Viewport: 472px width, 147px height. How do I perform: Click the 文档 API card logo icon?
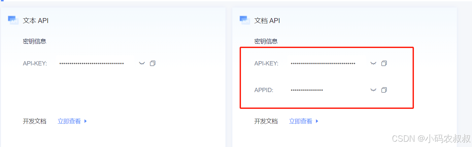point(245,20)
